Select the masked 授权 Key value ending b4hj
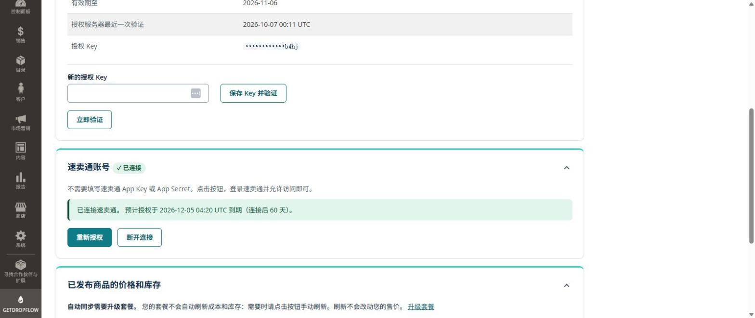The width and height of the screenshot is (755, 318). coord(272,47)
